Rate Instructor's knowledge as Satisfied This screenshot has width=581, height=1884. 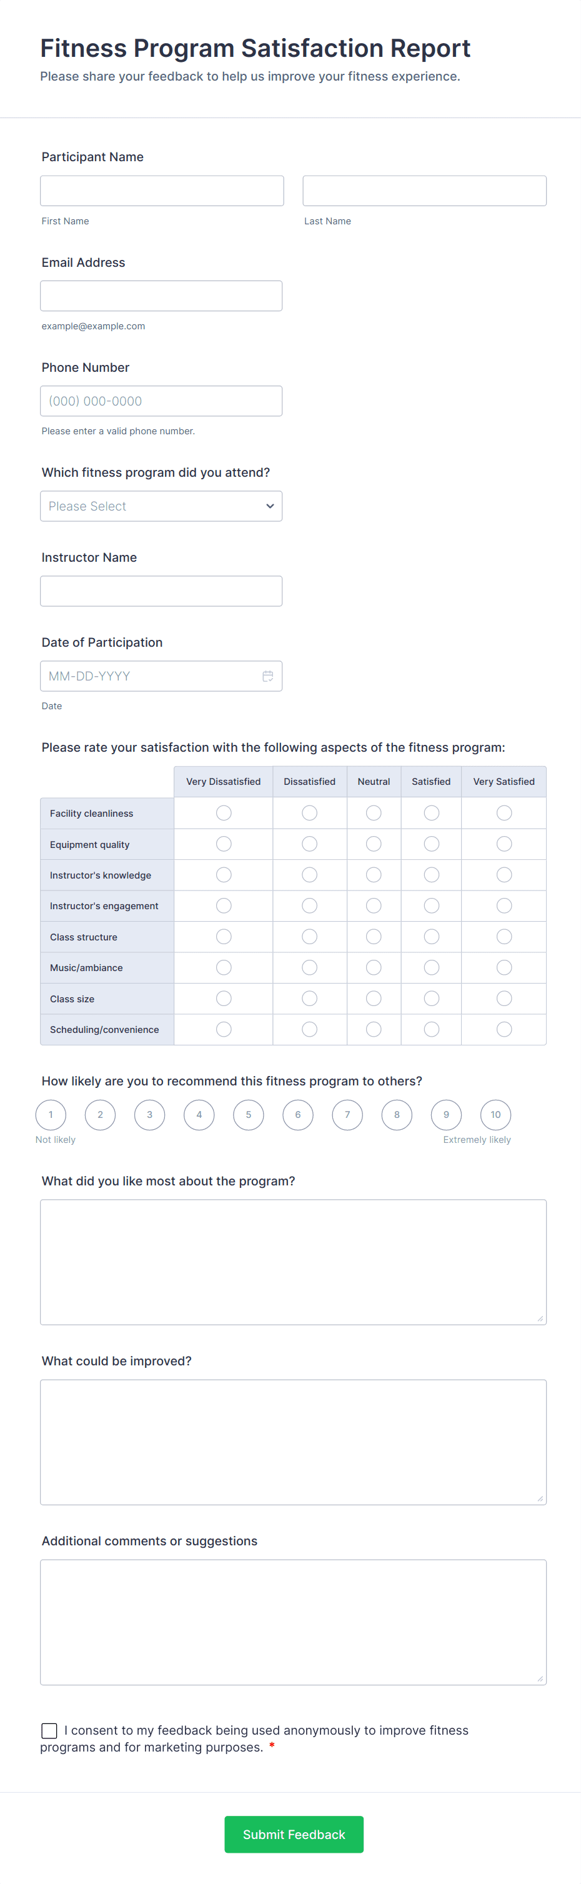[x=431, y=875]
